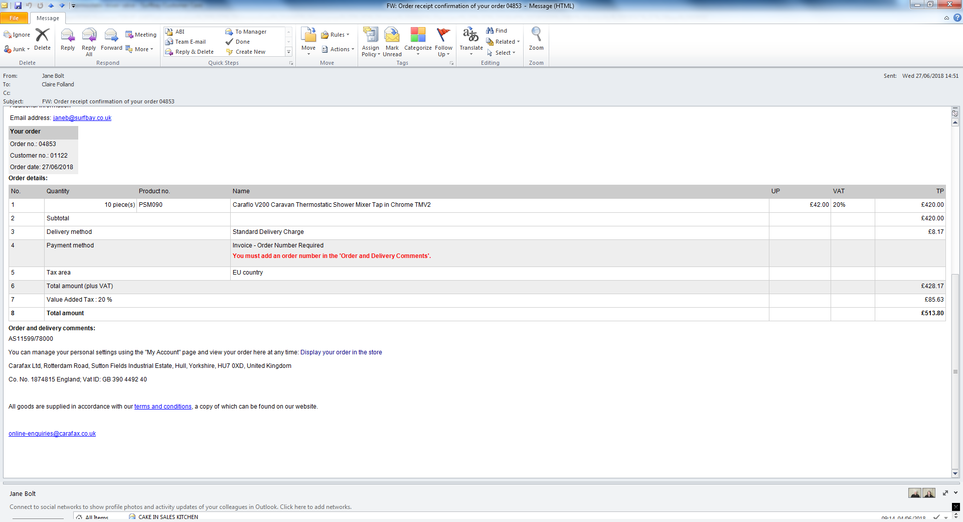Click recipient Claire Folland in header
Viewport: 963px width, 522px height.
58,84
